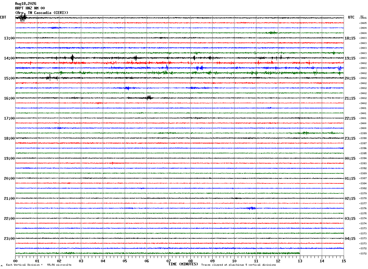Click the minute 00 axis tick label
Screen dimensions: 368x269
15,261
